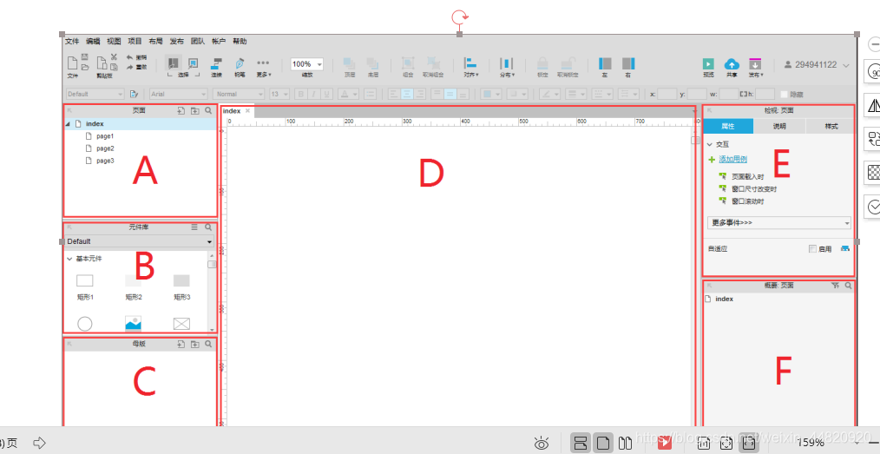Click the Add Case (添加用例) link
880x454 pixels.
733,160
